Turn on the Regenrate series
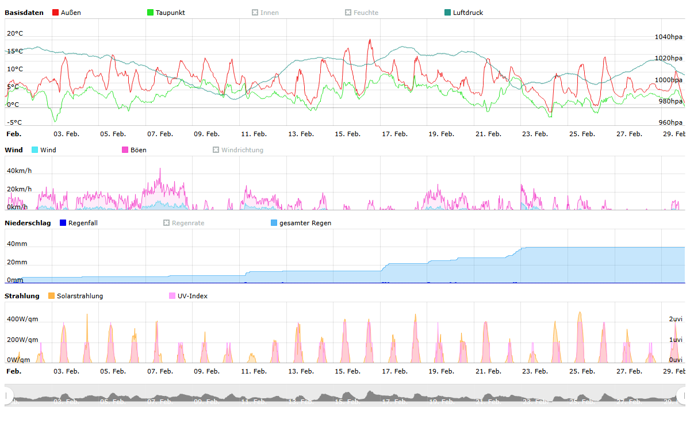This screenshot has height=431, width=690. (x=167, y=223)
